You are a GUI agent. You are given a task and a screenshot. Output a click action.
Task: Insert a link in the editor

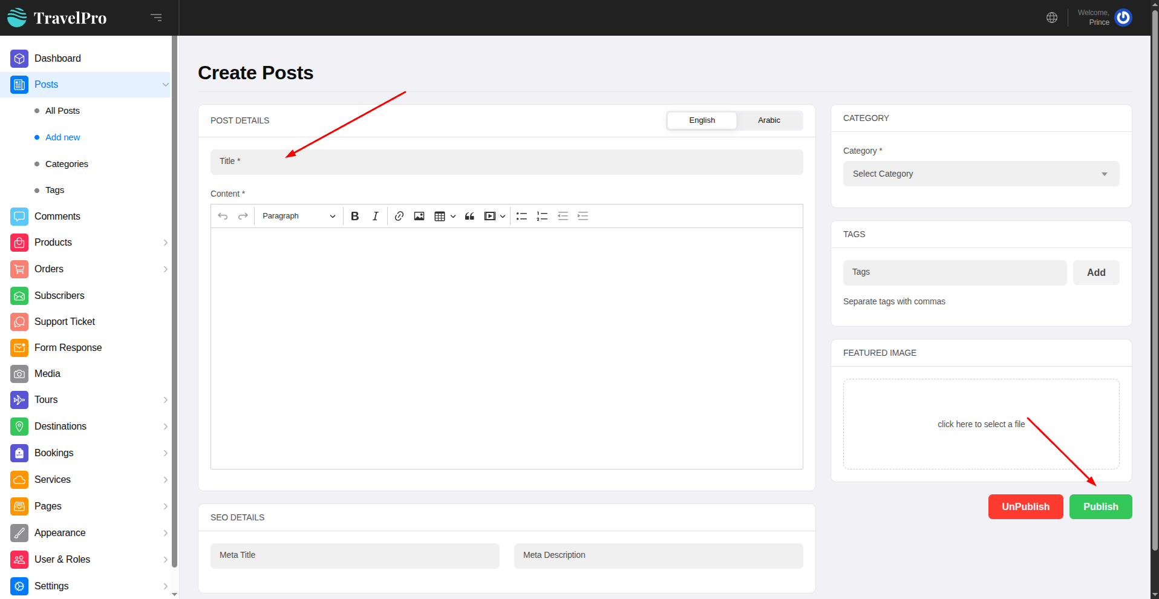(399, 216)
